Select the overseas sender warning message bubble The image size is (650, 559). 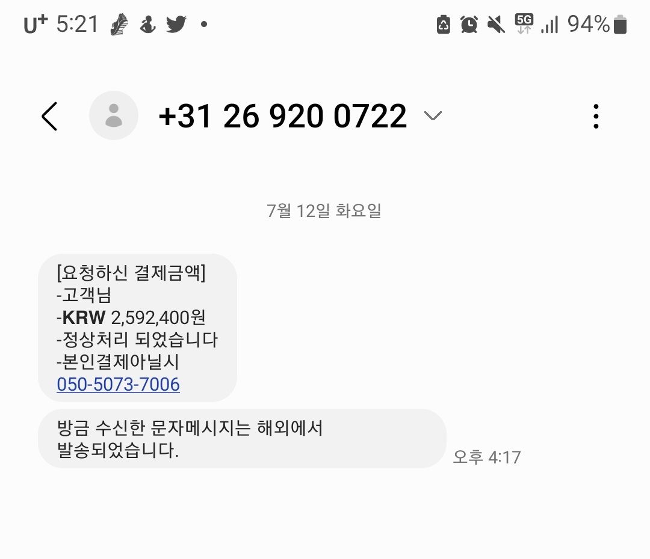[x=242, y=439]
